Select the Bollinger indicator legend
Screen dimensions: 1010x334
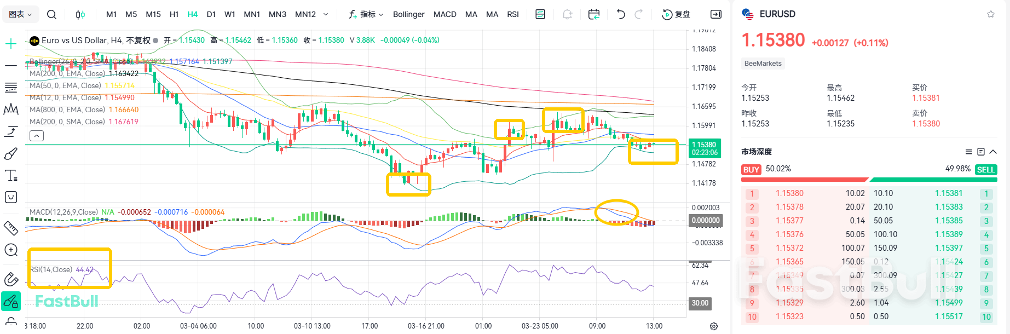(81, 61)
